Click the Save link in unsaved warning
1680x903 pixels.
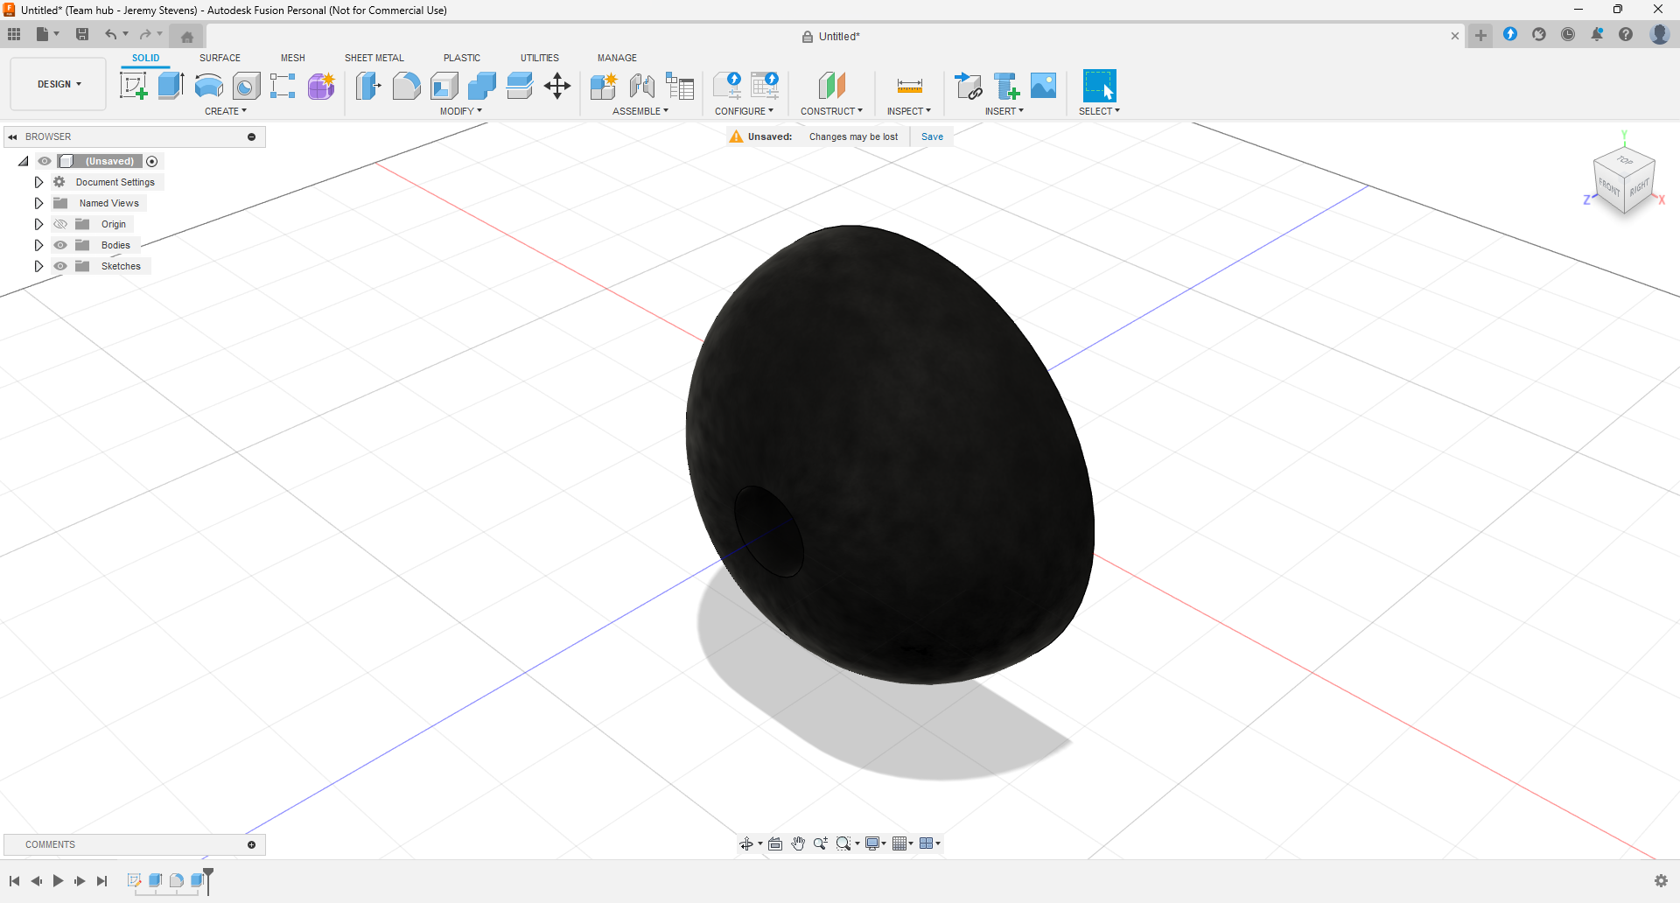[x=932, y=136]
